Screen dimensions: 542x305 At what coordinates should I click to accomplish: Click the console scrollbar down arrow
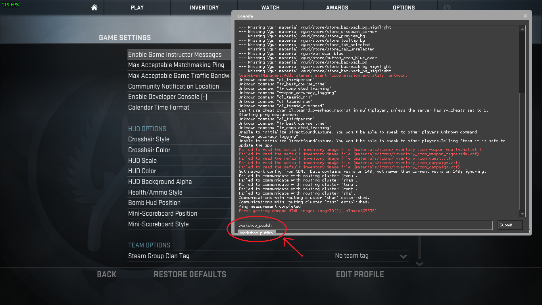point(522,214)
